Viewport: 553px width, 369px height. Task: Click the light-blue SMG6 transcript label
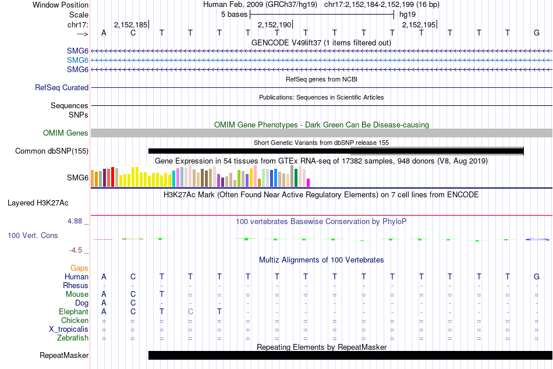77,61
